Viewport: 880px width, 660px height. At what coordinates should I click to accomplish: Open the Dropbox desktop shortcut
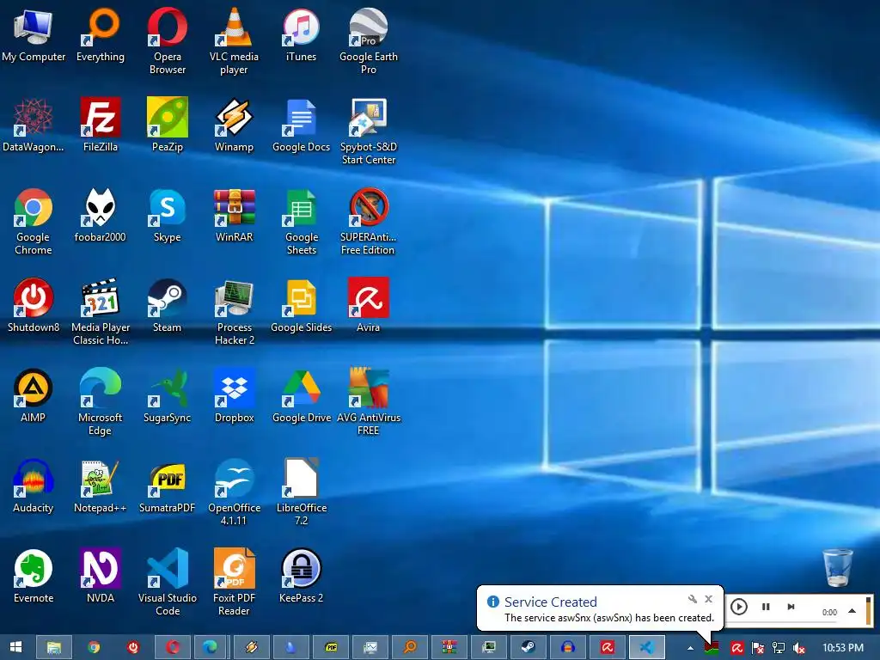click(x=234, y=395)
